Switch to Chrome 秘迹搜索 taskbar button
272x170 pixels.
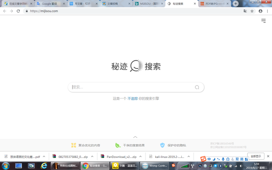(95, 166)
